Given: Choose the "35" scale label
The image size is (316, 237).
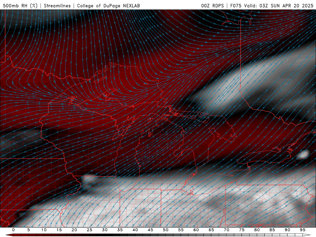Looking at the screenshot, I should click(x=120, y=230).
